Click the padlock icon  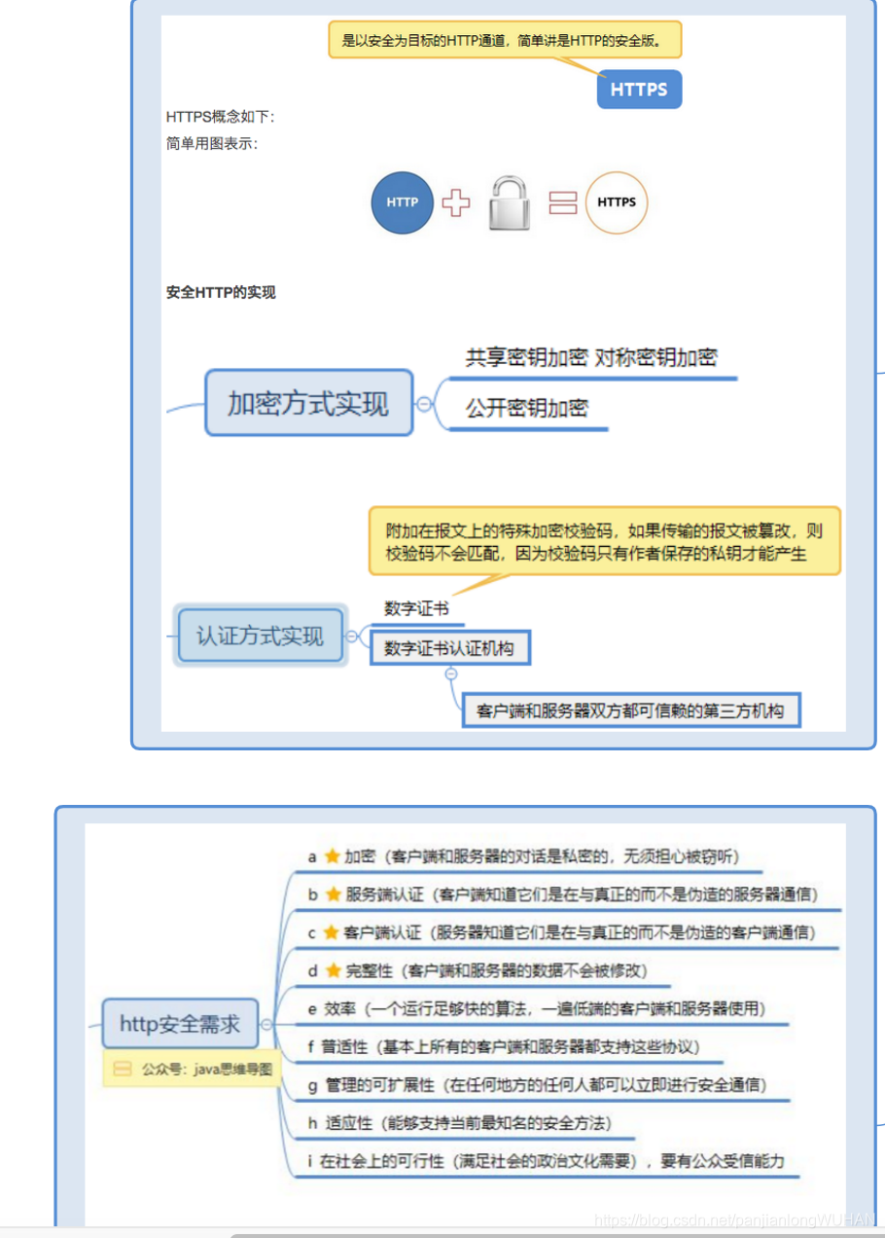pos(511,202)
